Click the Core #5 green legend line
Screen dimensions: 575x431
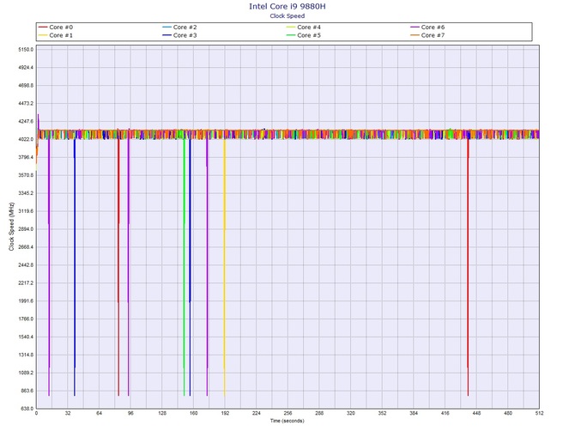(291, 35)
